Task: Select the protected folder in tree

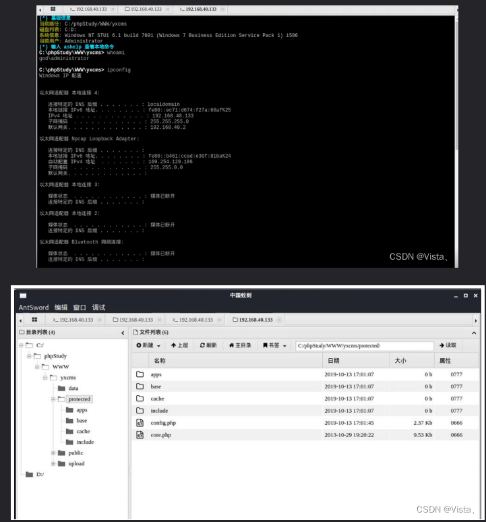Action: [x=79, y=399]
